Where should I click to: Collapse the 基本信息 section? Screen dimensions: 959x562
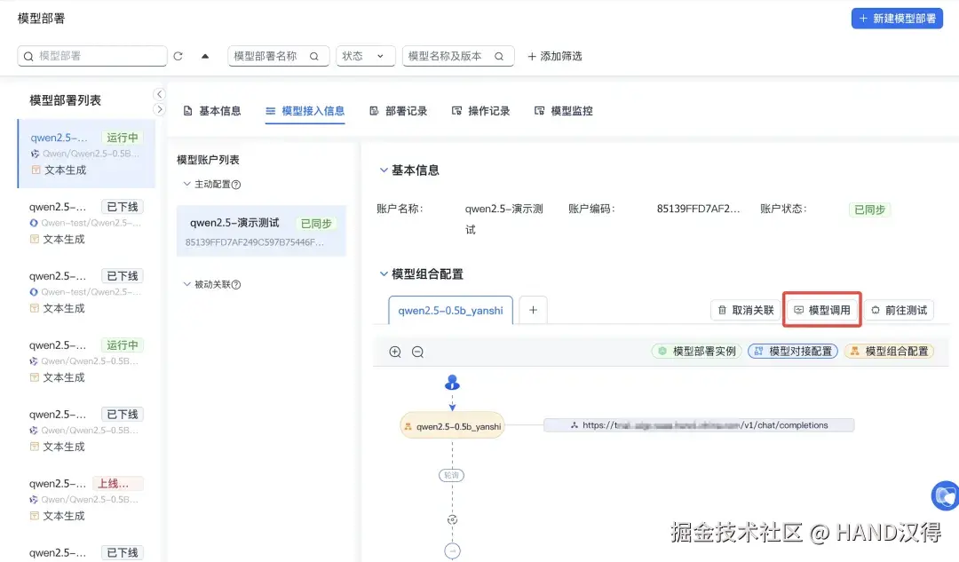tap(384, 170)
